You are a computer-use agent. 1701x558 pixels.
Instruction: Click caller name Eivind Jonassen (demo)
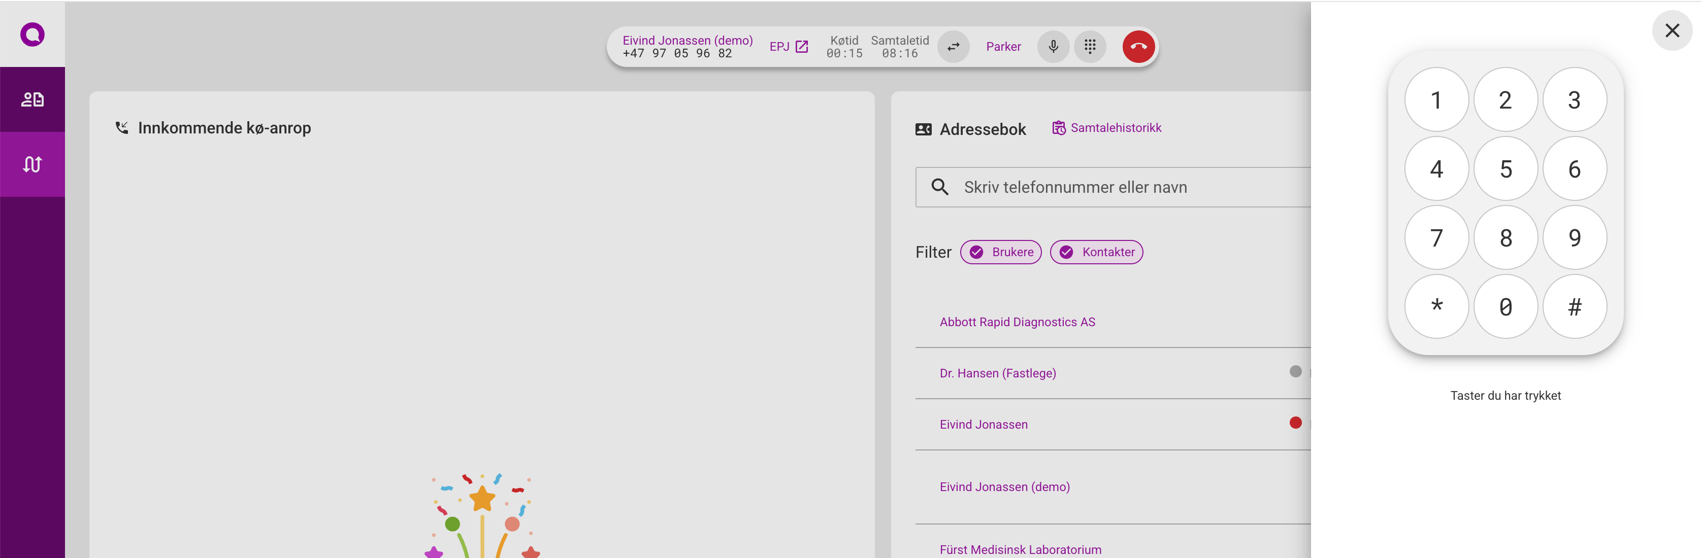[686, 40]
